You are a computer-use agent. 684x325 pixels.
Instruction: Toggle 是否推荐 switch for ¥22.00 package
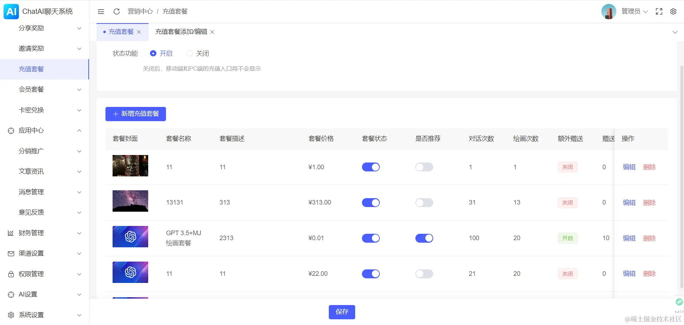(x=424, y=274)
